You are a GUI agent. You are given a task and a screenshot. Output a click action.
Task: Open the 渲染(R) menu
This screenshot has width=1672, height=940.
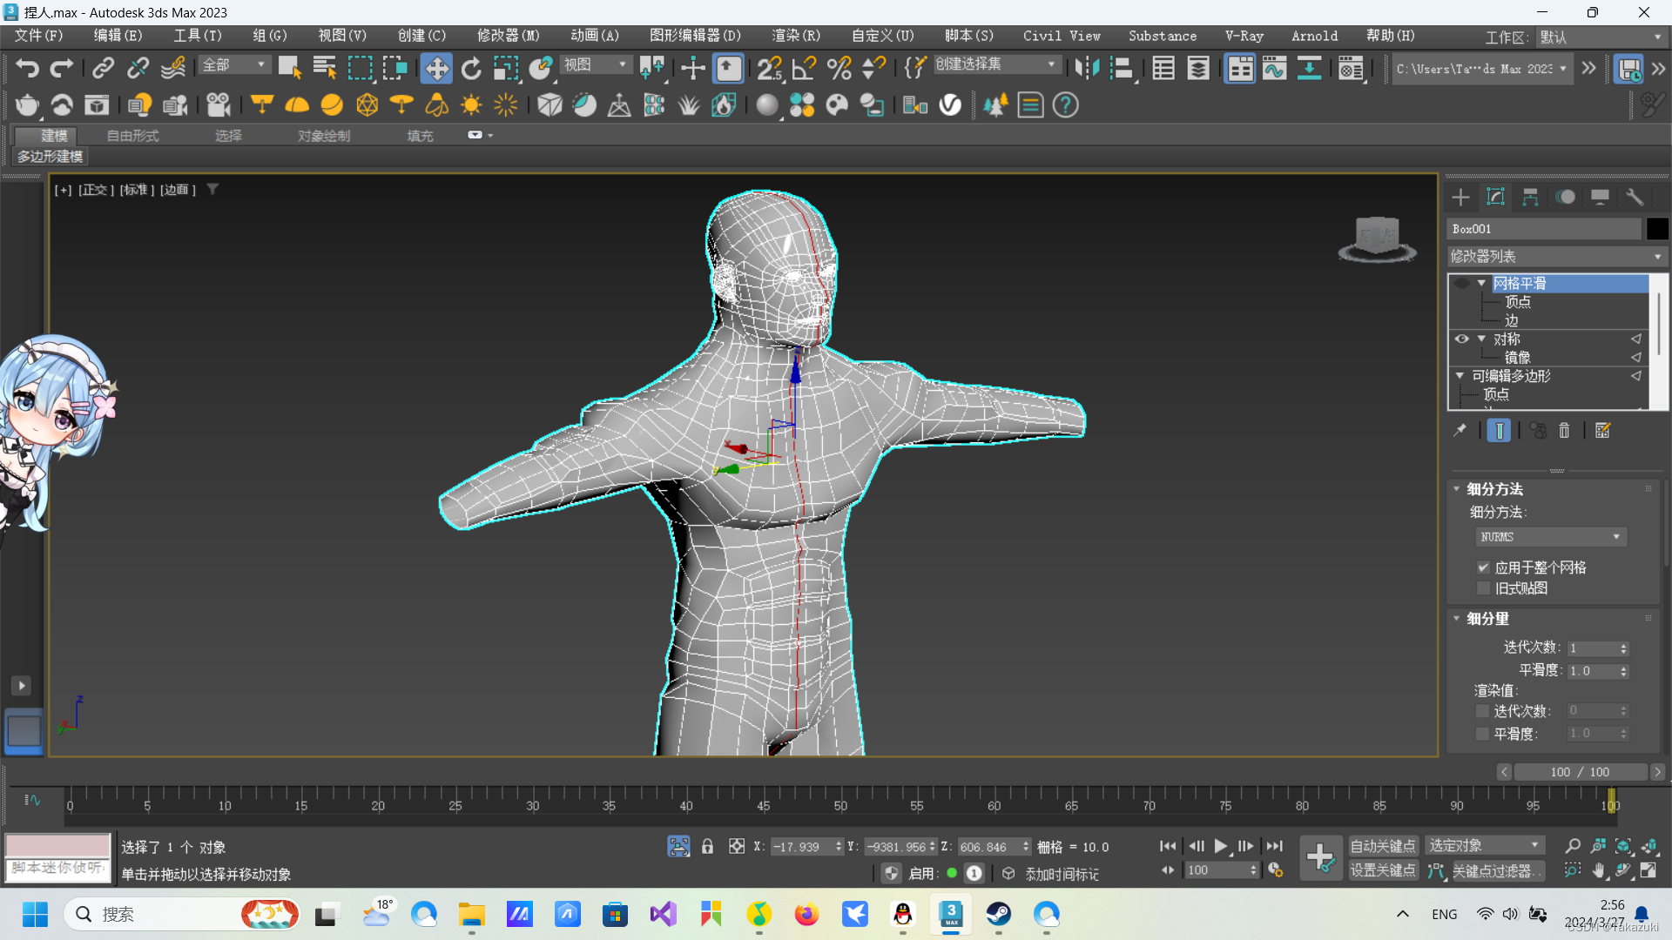click(x=795, y=36)
